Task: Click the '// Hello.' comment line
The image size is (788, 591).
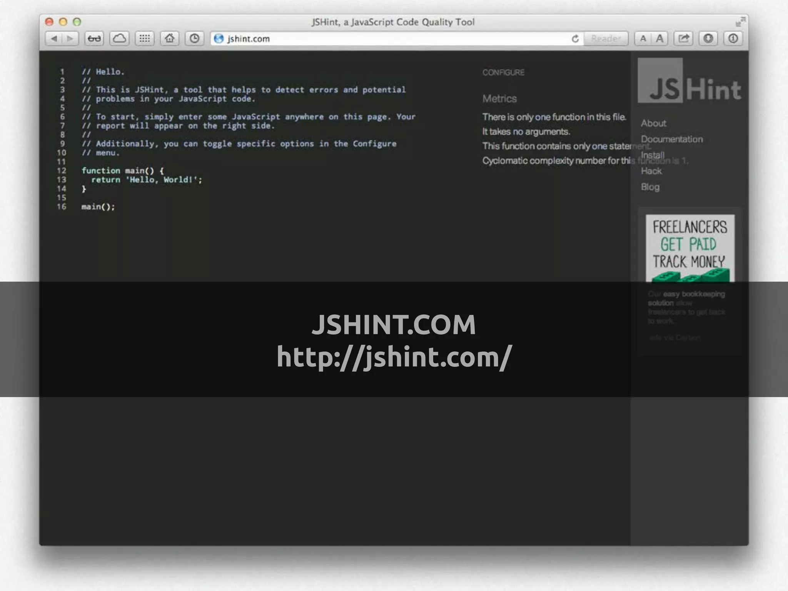Action: [x=103, y=72]
